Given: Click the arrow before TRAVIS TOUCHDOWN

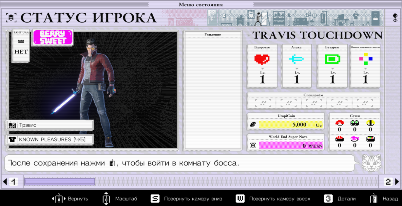Looking at the screenshot, I should [x=249, y=35].
